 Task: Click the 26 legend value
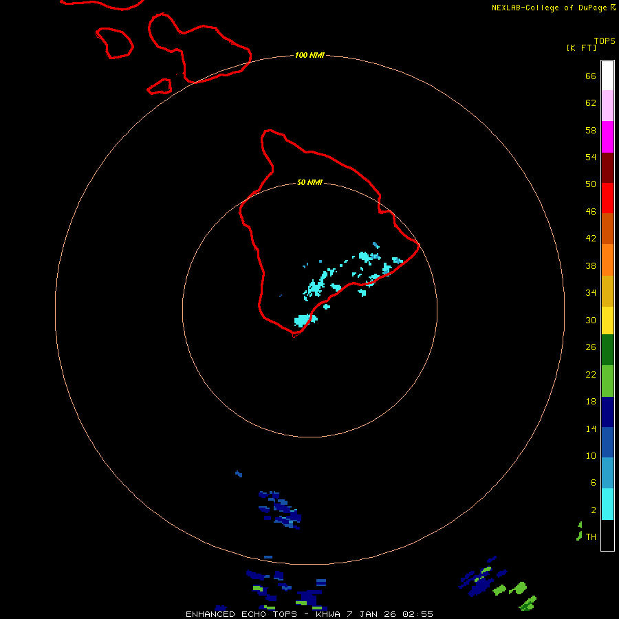591,347
